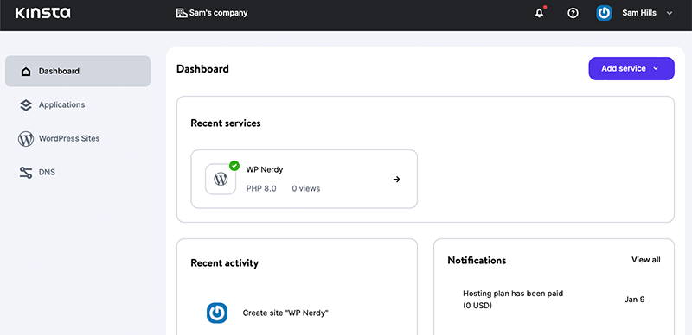This screenshot has height=335, width=692.
Task: Click the Kinsta logo
Action: (42, 13)
